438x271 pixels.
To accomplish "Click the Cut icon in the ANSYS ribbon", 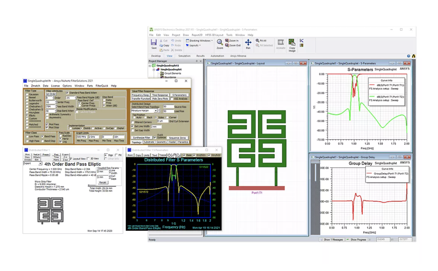I will (x=161, y=41).
